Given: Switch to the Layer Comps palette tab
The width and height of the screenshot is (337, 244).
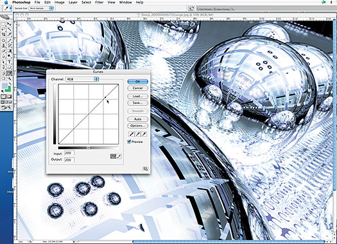Looking at the screenshot, I should pyautogui.click(x=223, y=9).
